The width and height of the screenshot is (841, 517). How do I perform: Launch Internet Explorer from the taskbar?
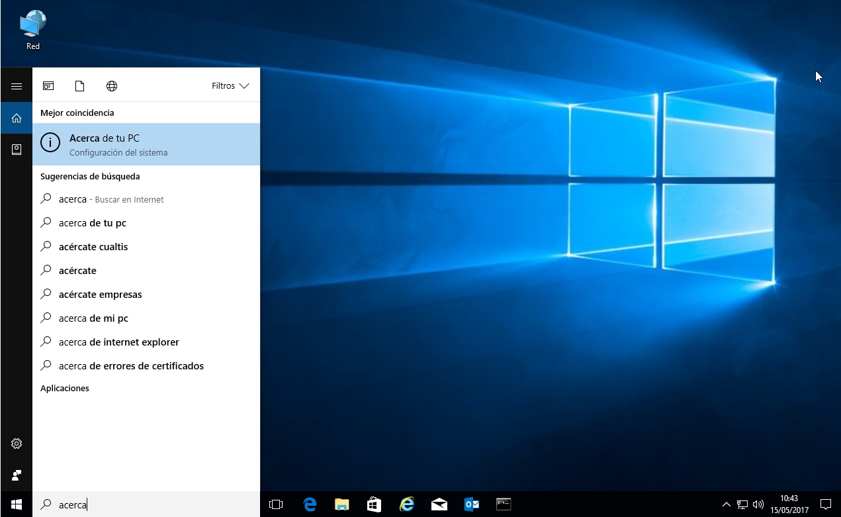[x=407, y=504]
